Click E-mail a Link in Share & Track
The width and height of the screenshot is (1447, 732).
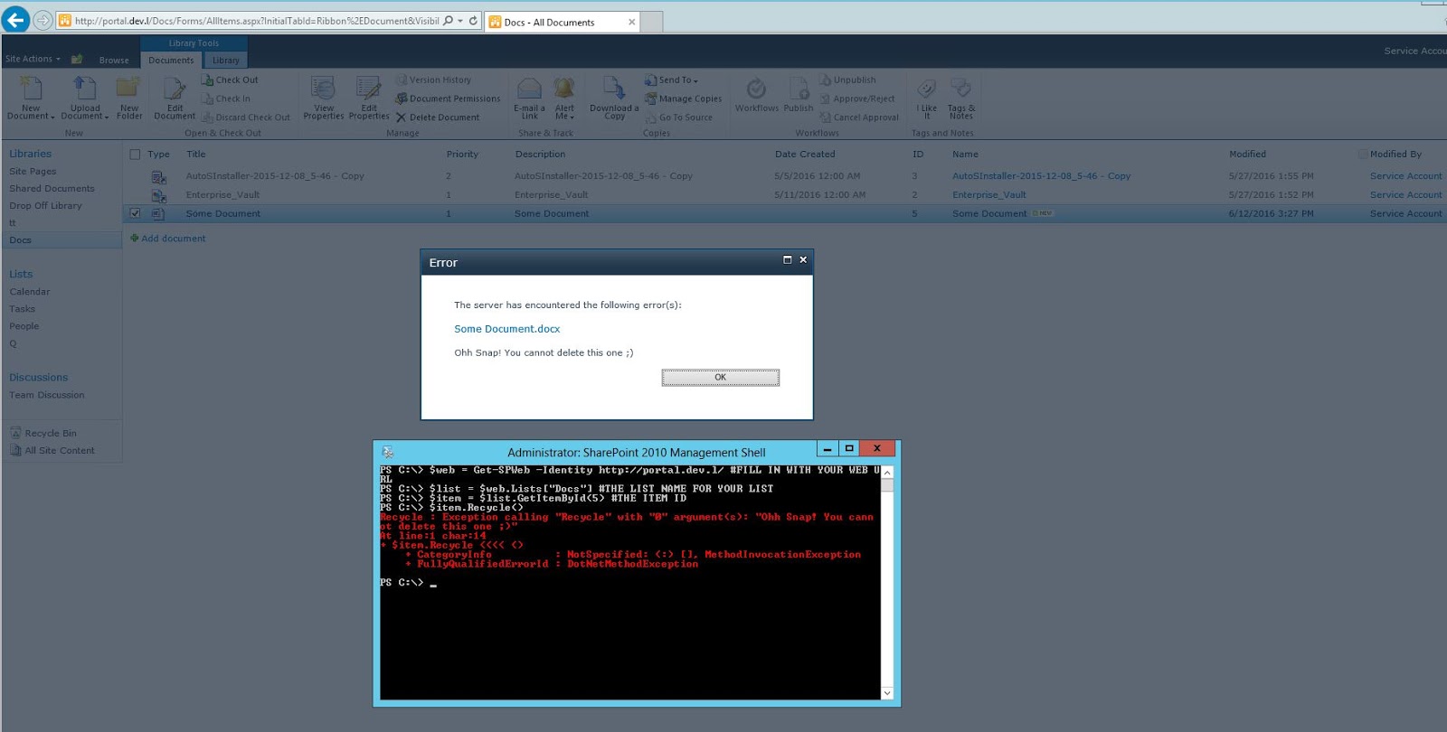529,99
